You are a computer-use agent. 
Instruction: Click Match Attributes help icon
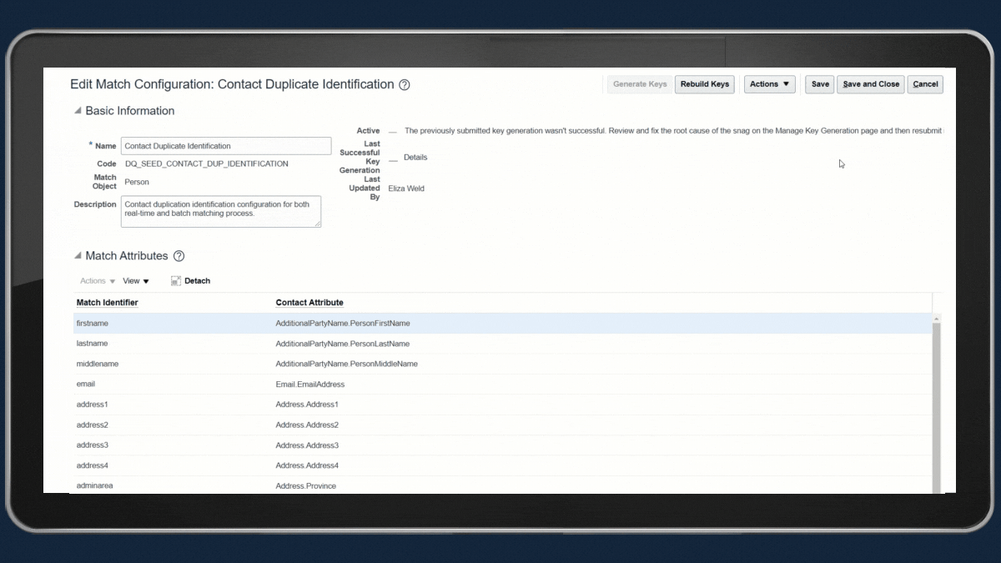pos(179,256)
